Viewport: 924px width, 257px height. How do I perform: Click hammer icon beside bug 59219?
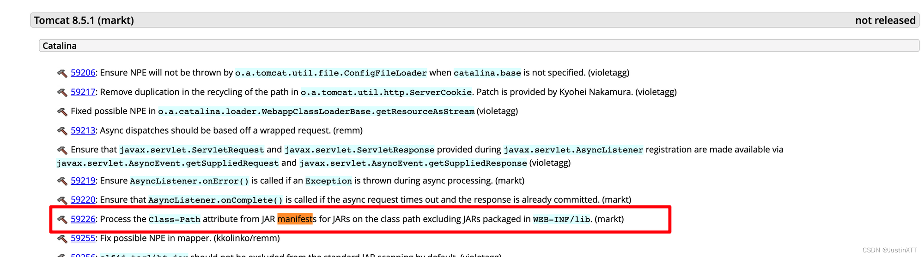click(x=62, y=181)
